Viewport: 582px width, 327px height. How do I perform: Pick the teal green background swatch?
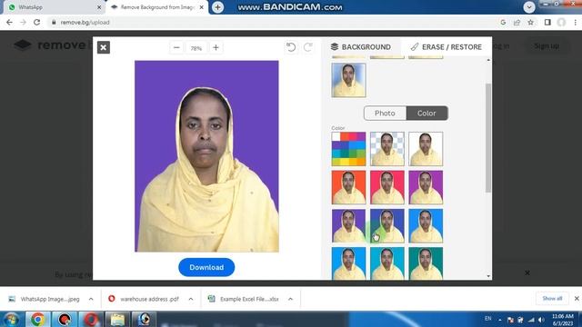426,263
